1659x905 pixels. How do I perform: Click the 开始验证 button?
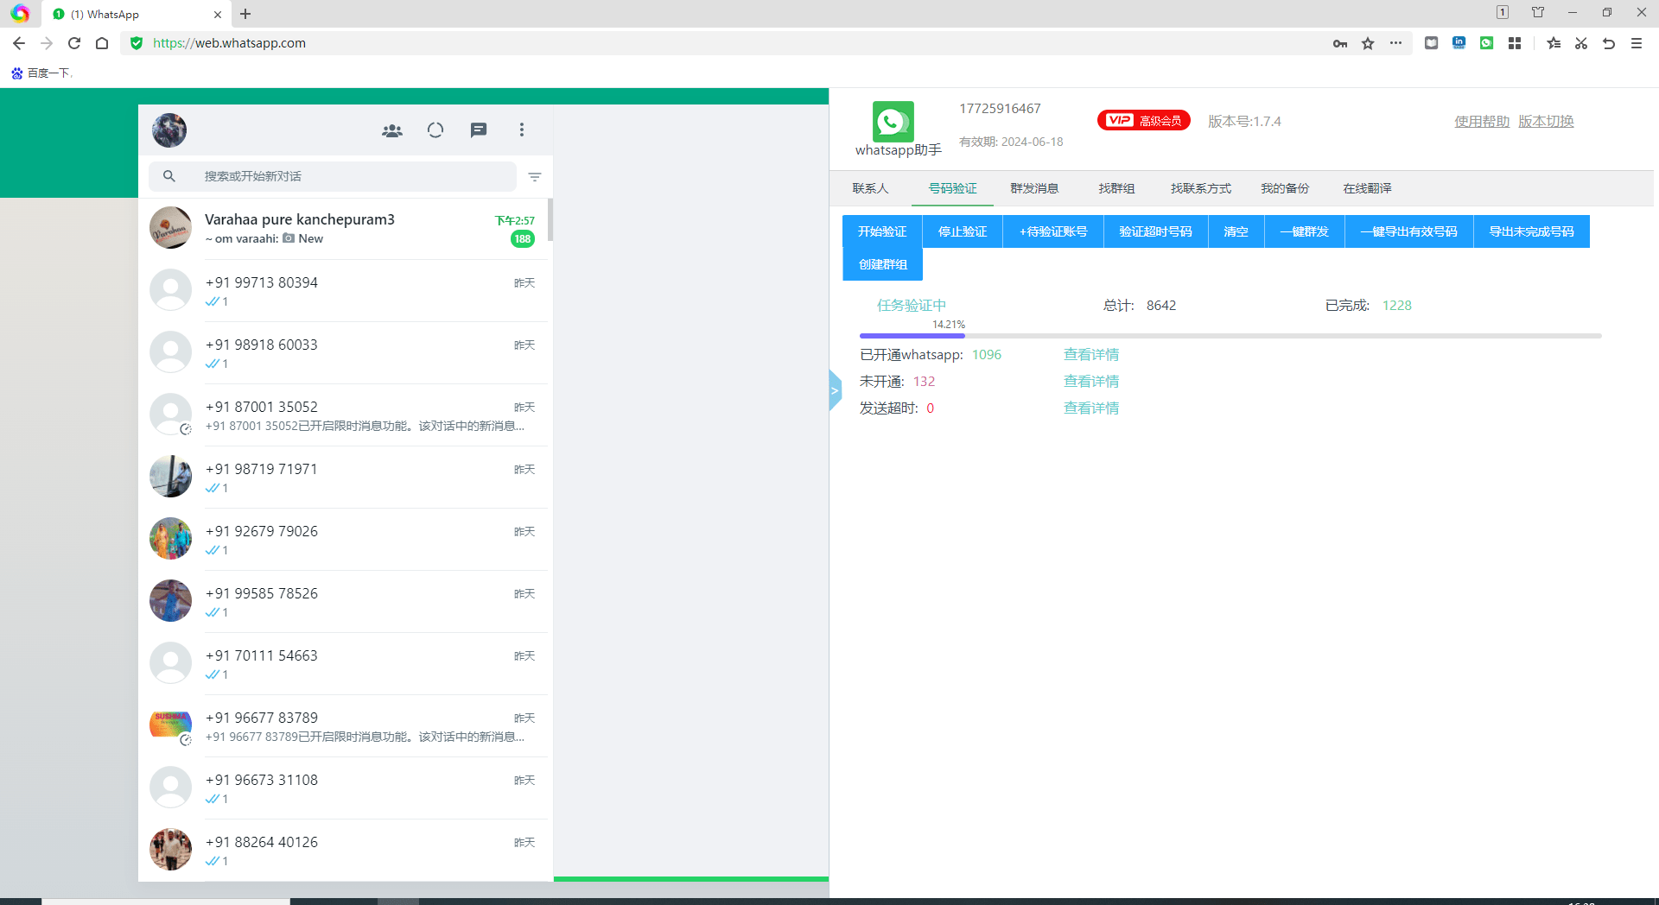[x=882, y=231]
